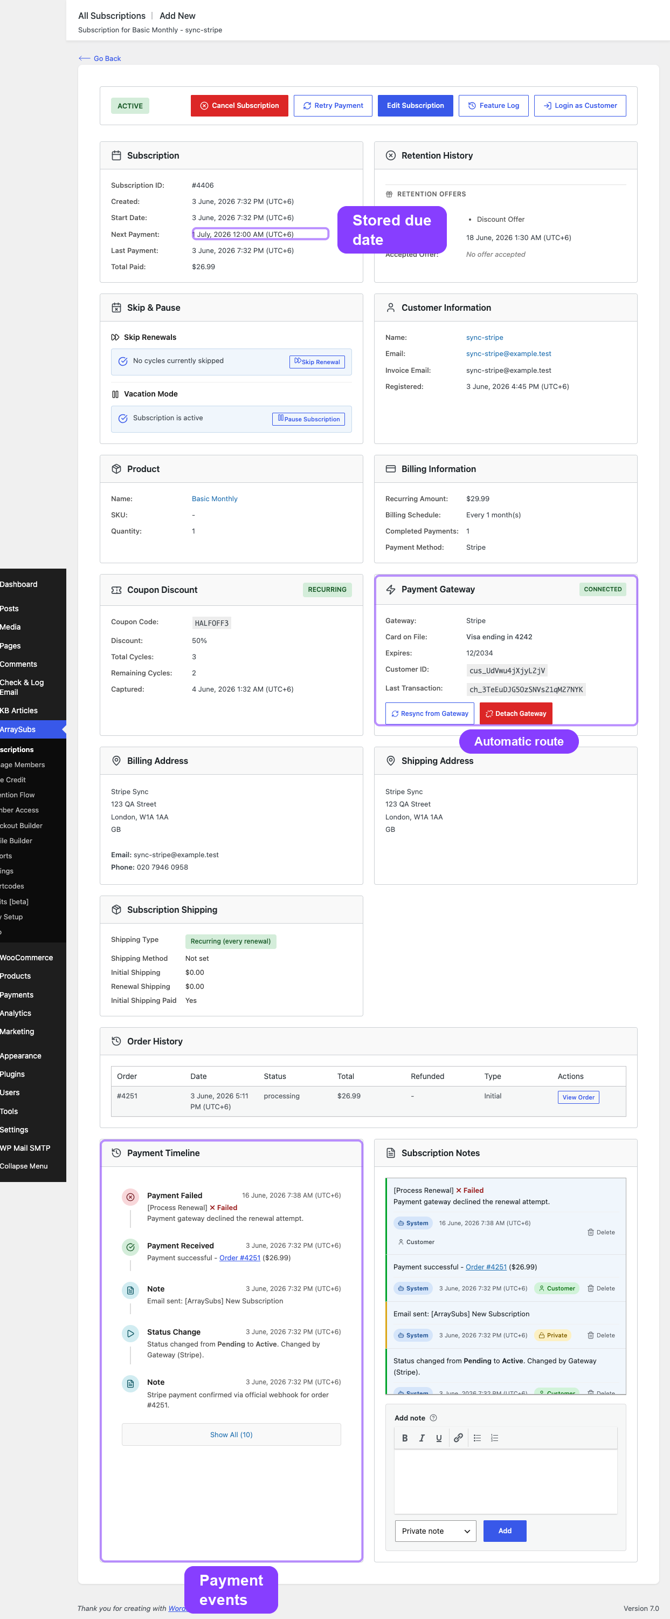Image resolution: width=670 pixels, height=1619 pixels.
Task: Click the CONNECTED gateway badge
Action: tap(603, 590)
